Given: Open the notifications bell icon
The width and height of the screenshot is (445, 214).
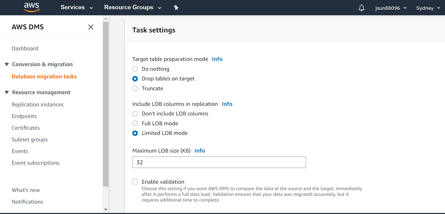Looking at the screenshot, I should (361, 8).
